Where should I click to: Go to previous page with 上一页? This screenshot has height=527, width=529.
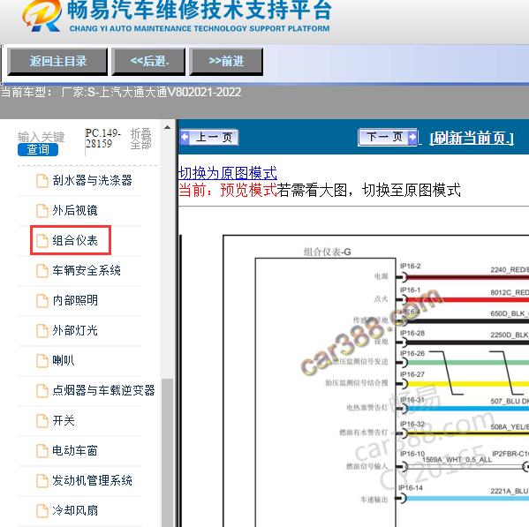[209, 138]
